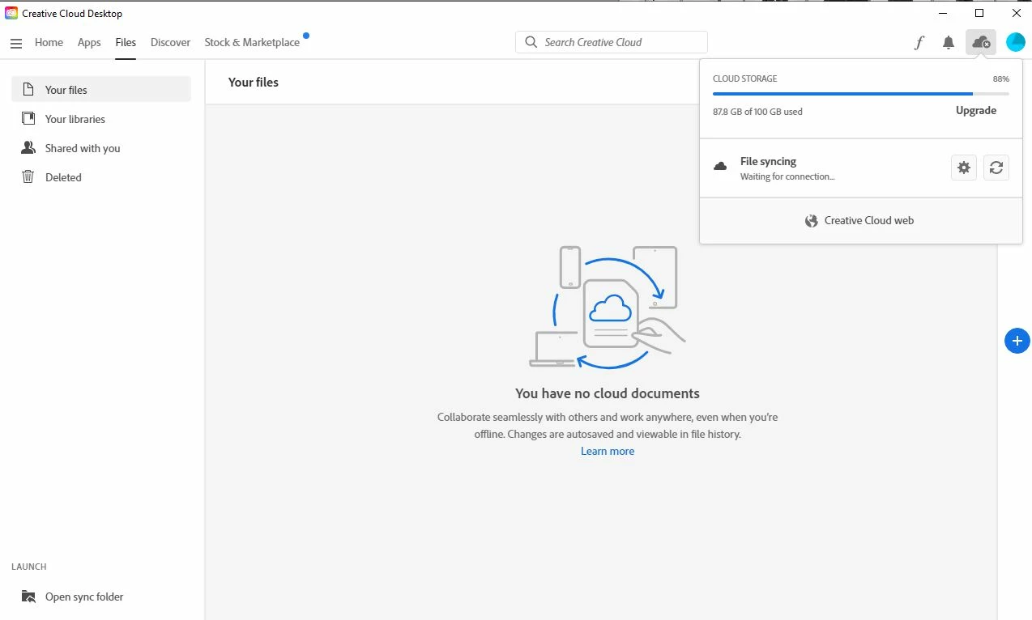Click "Waiting for connection..." status text

point(787,176)
